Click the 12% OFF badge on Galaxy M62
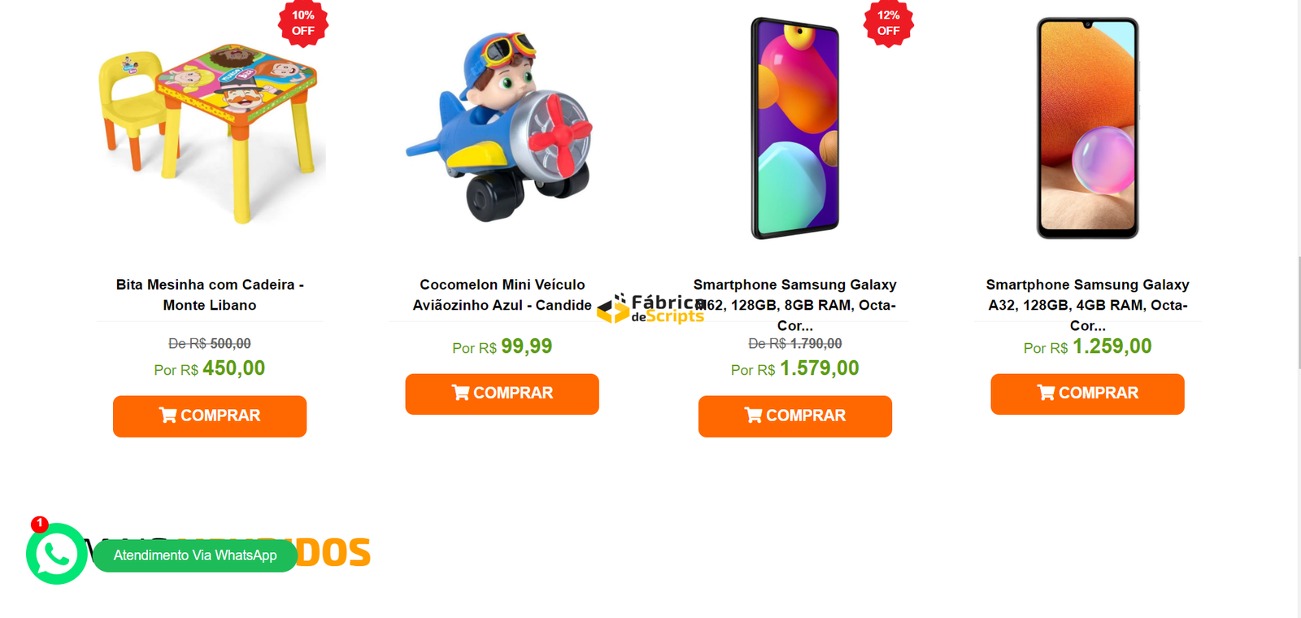 click(889, 23)
